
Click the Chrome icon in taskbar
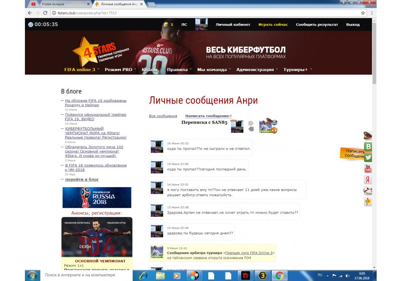[x=279, y=276]
